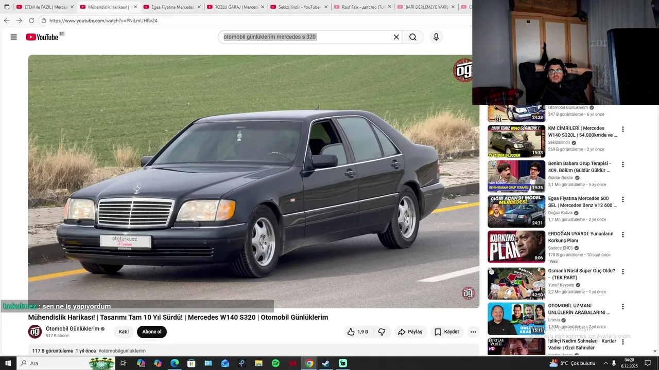This screenshot has height=370, width=659.
Task: Show hidden tray icons chevron
Action: (605, 363)
